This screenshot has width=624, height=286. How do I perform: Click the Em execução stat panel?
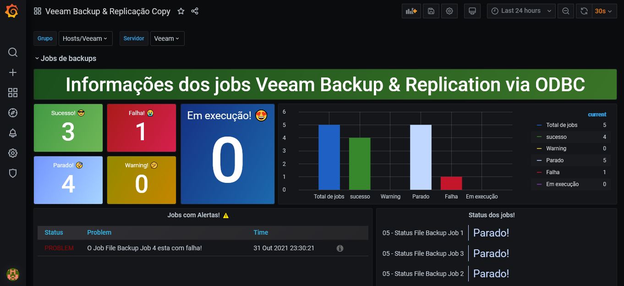coord(228,154)
